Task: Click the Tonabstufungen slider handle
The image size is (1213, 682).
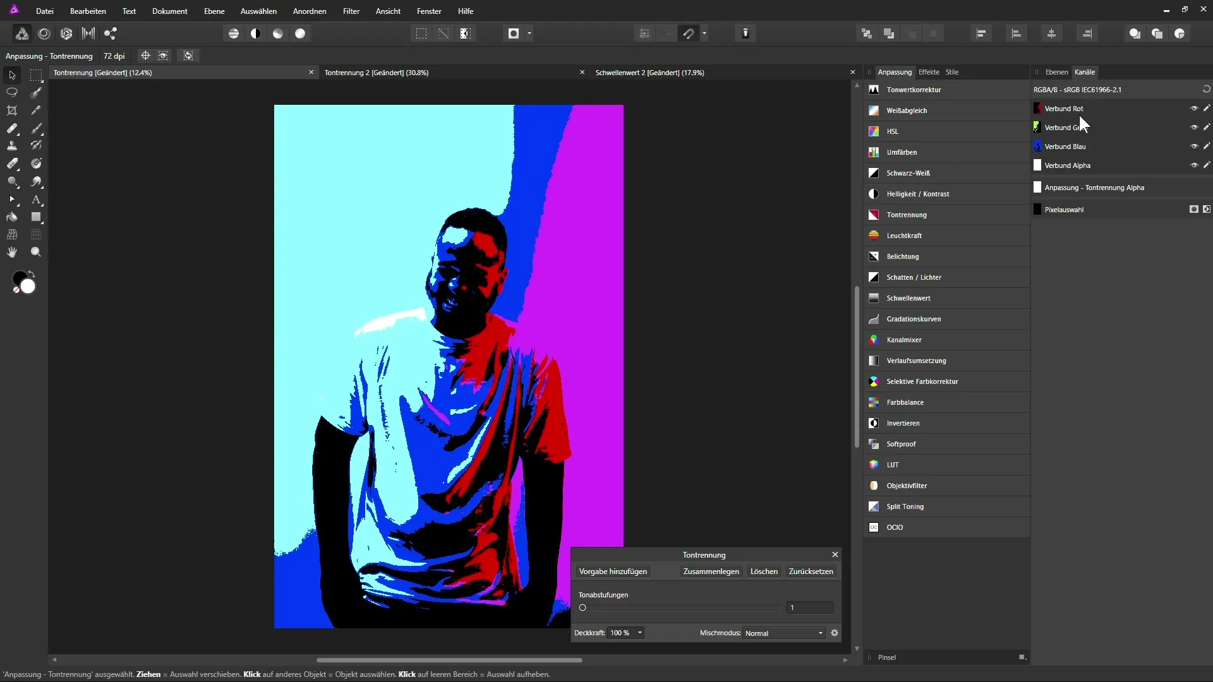Action: pyautogui.click(x=582, y=608)
